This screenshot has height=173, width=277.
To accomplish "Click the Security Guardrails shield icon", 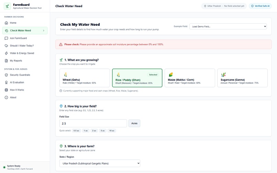I will (7, 75).
